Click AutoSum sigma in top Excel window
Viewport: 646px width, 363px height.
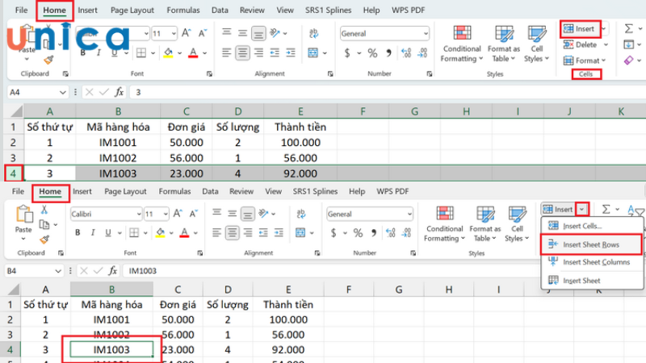coord(629,28)
